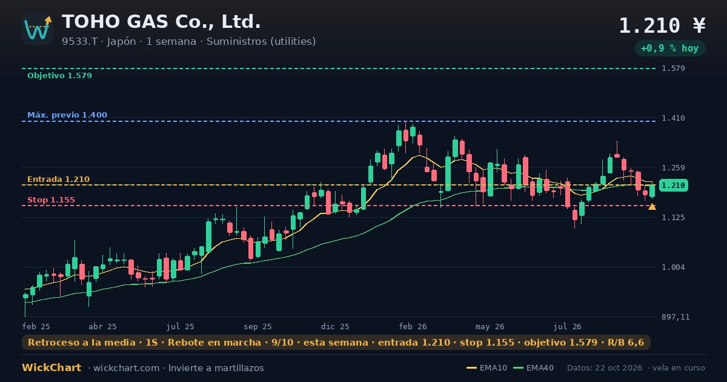
Task: Click the orange strategy summary banner
Action: coord(336,343)
